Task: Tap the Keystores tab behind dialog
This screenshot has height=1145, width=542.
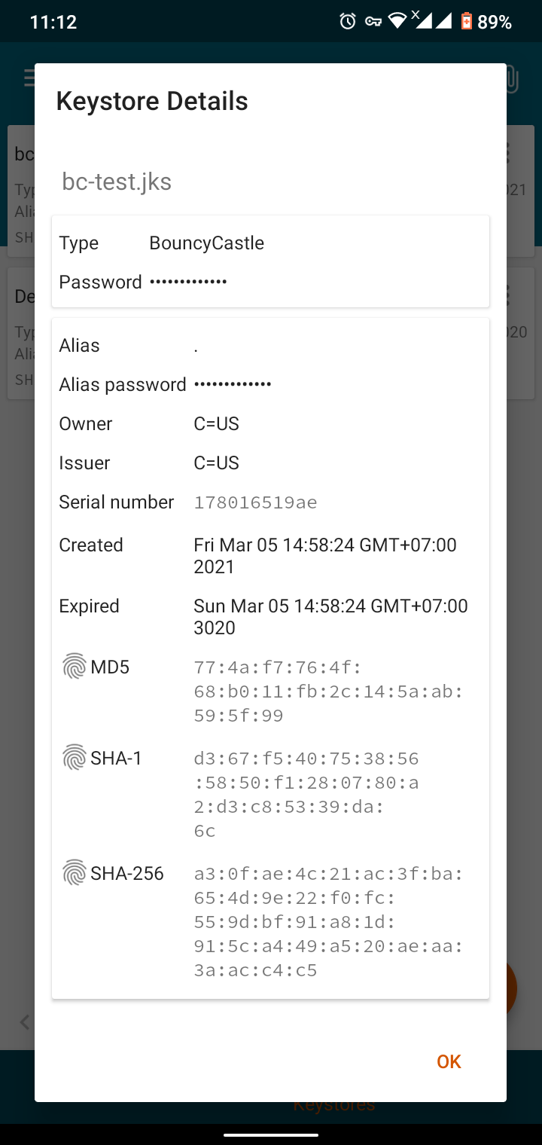Action: (x=333, y=1104)
